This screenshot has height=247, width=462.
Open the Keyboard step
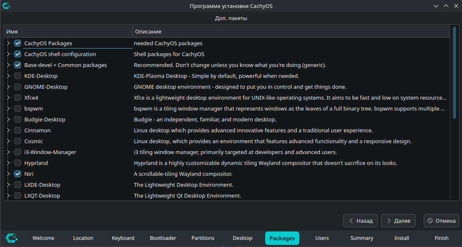(x=123, y=238)
